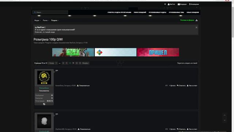This screenshot has height=132, width=234.
Task: Click the 08.05.15 registration date
Action: (x=50, y=101)
